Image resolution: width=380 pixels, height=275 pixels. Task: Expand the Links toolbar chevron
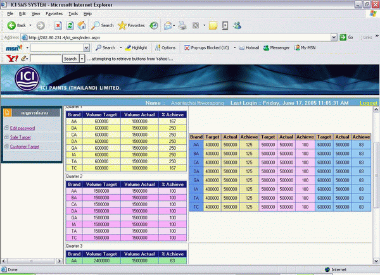[x=377, y=36]
